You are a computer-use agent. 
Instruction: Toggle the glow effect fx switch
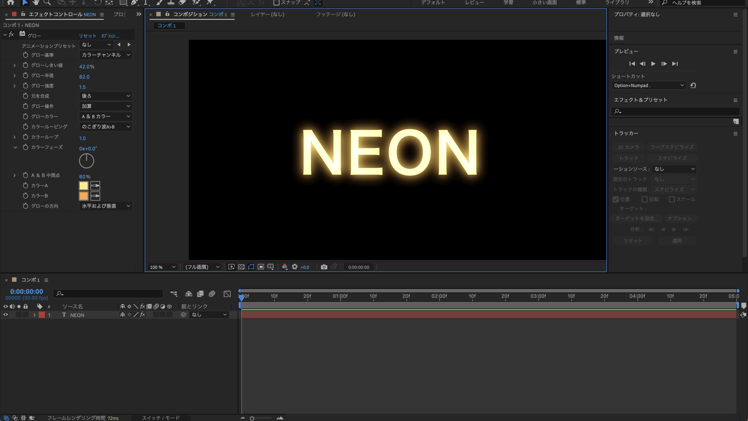[x=11, y=35]
